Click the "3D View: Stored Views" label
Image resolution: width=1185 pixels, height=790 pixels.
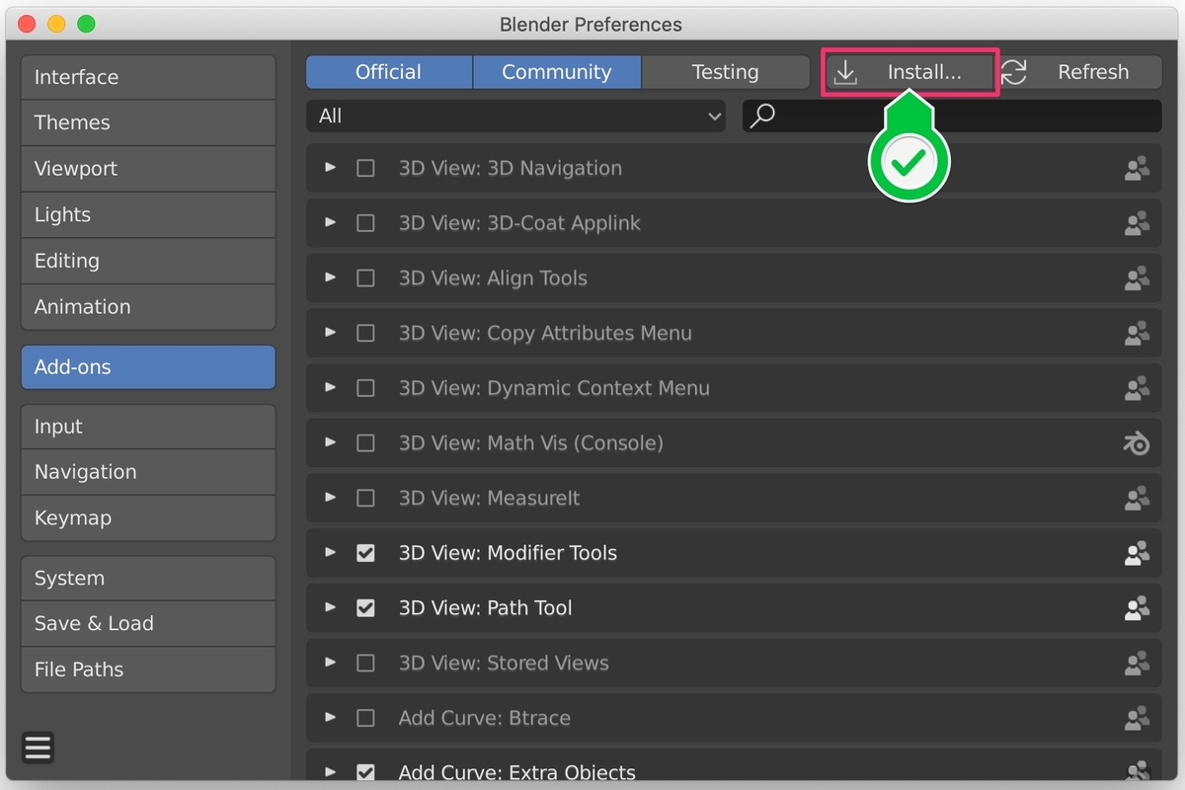[504, 663]
